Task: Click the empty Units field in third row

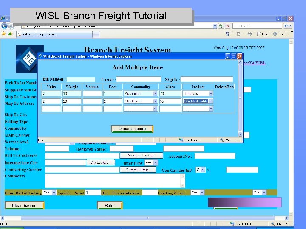Action: pyautogui.click(x=51, y=109)
